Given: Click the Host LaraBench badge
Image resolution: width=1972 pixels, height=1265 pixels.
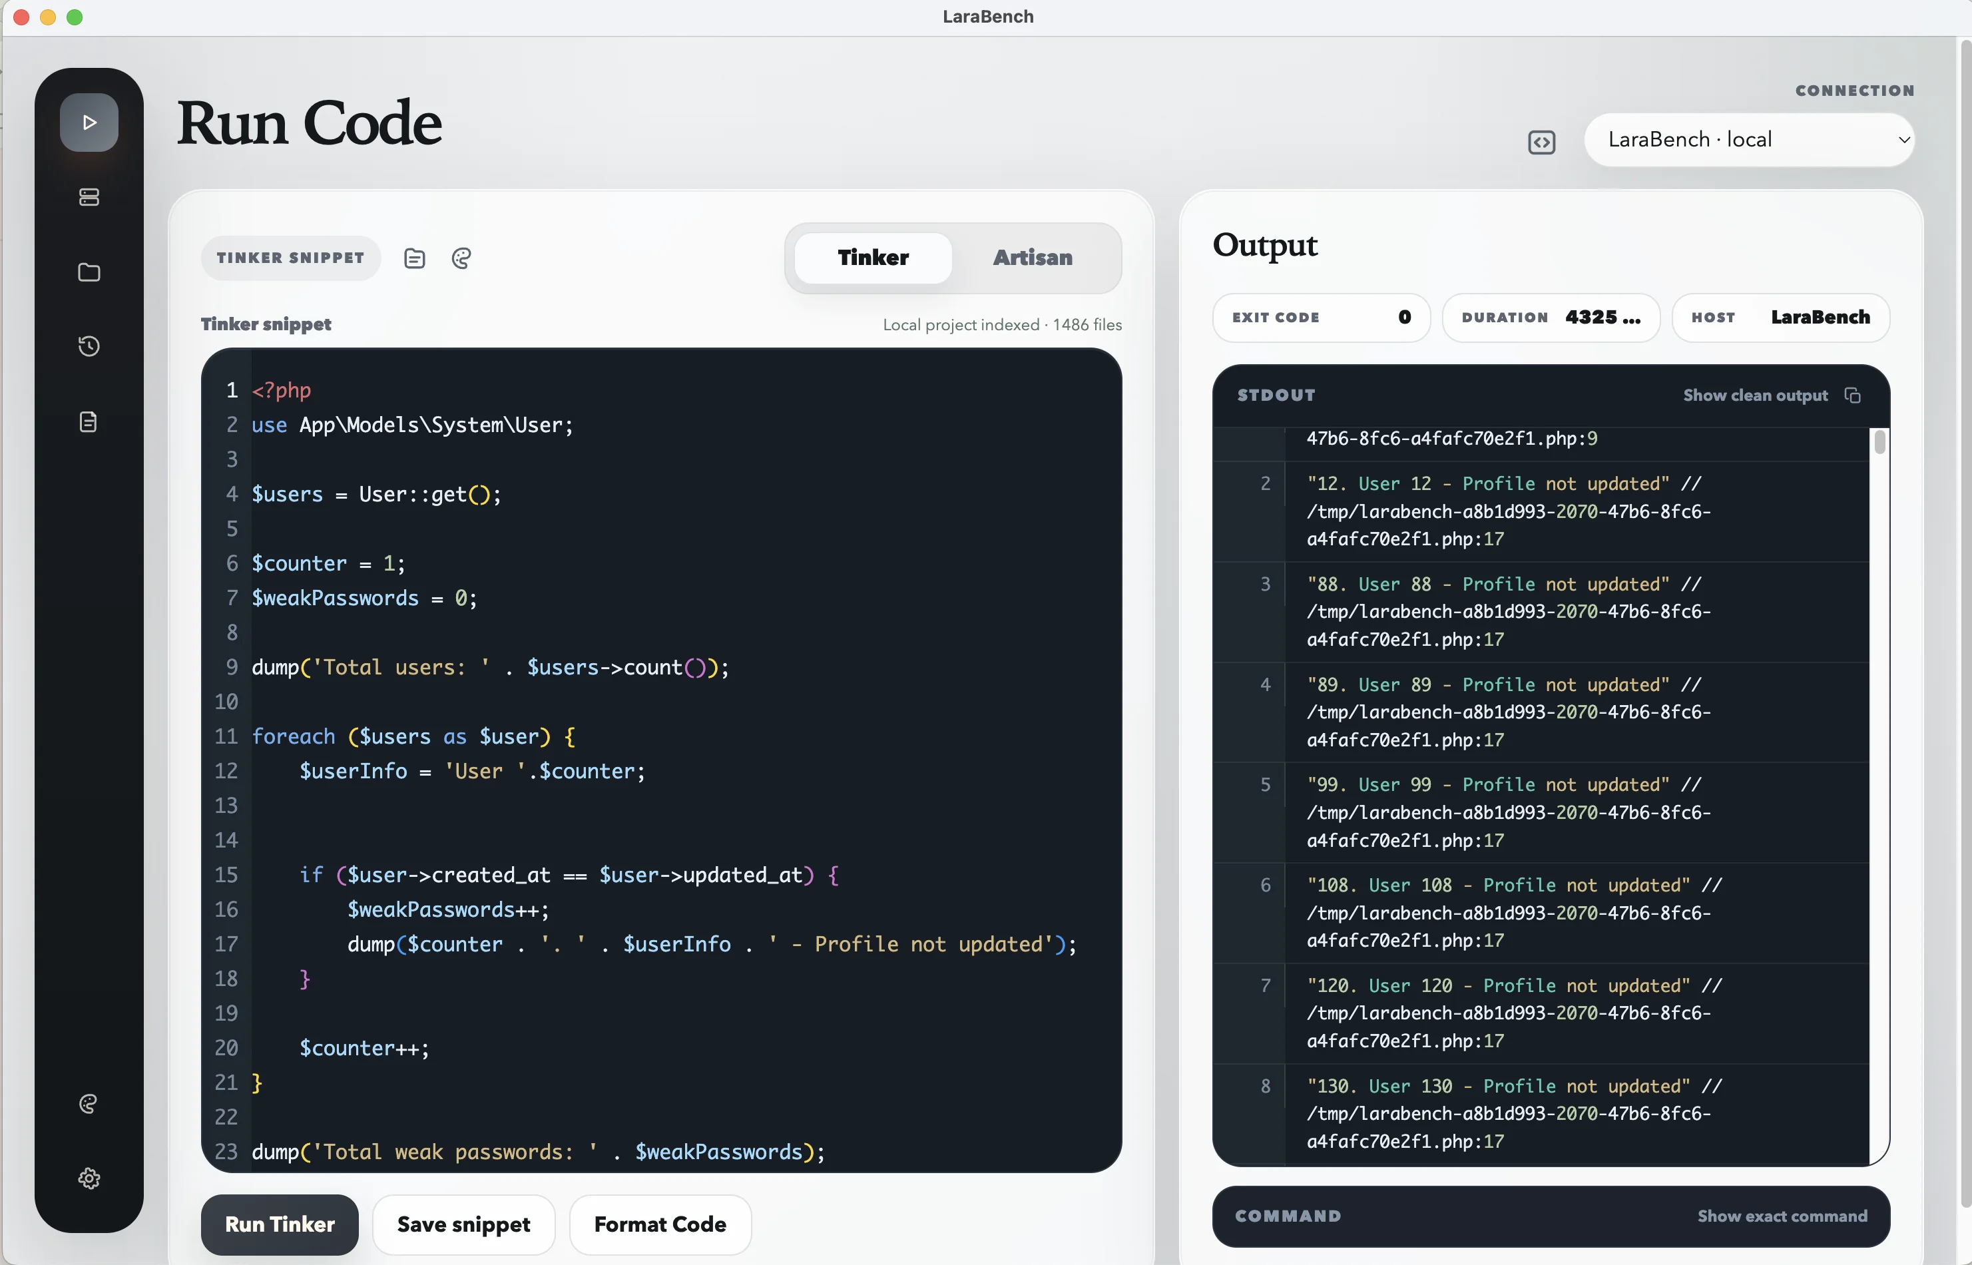Looking at the screenshot, I should 1781,317.
